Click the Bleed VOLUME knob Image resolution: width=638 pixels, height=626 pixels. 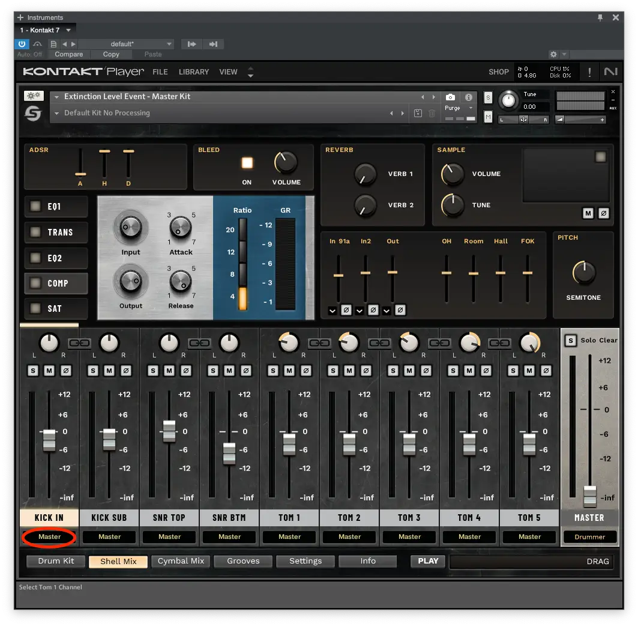[x=286, y=162]
